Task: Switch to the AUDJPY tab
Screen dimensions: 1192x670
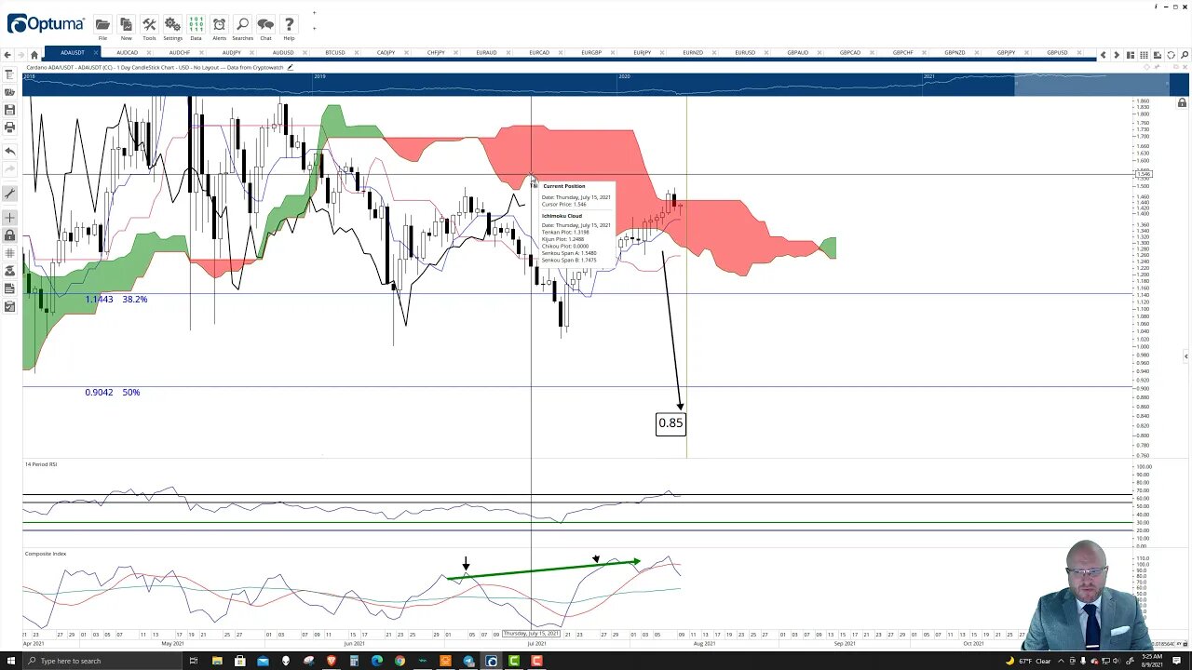Action: pyautogui.click(x=231, y=53)
